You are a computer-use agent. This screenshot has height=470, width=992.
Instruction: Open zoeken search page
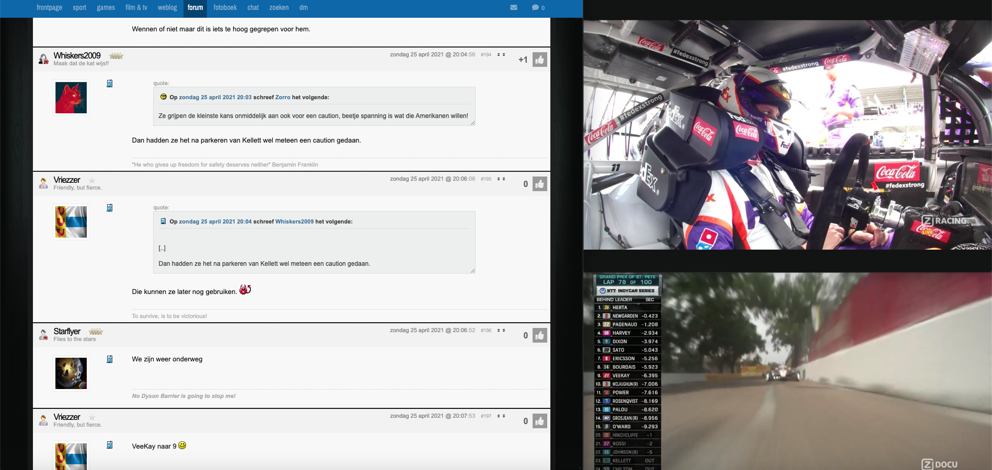279,7
